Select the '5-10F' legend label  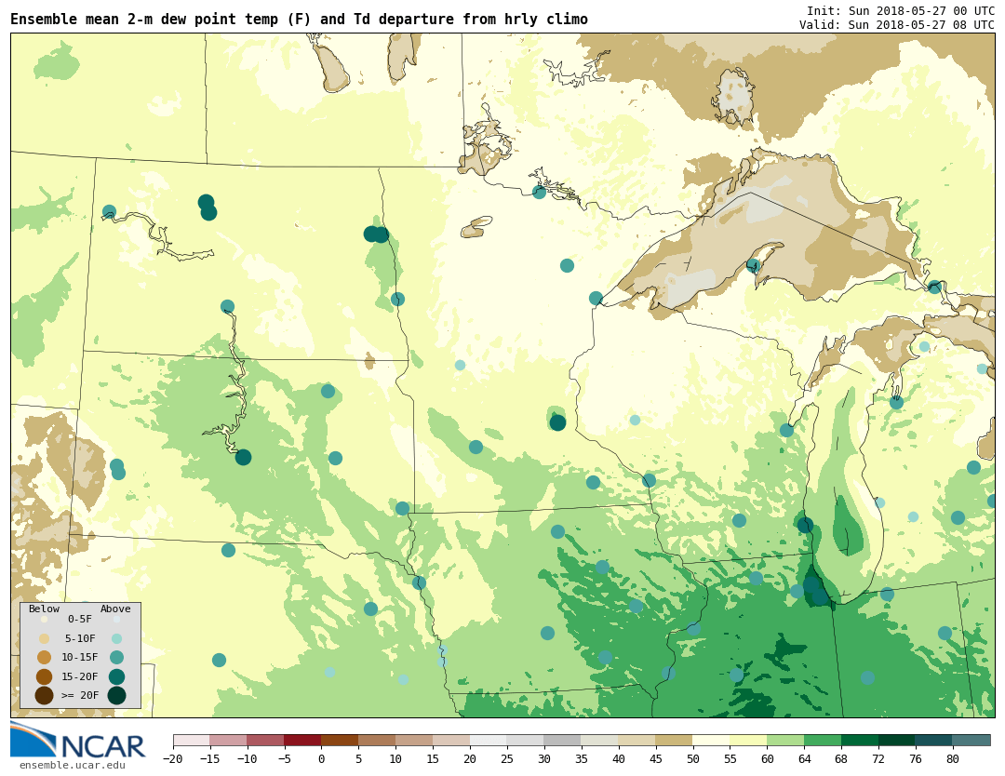tap(80, 638)
